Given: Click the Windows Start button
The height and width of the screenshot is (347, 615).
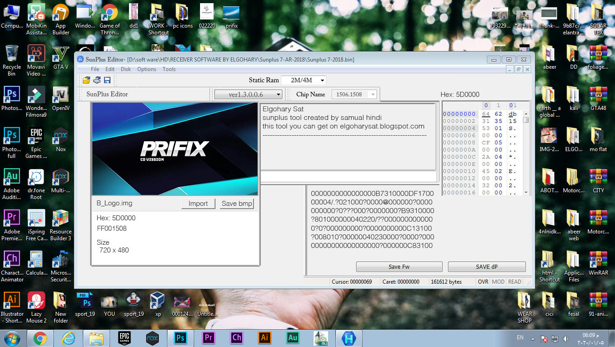Looking at the screenshot, I should coord(11,338).
